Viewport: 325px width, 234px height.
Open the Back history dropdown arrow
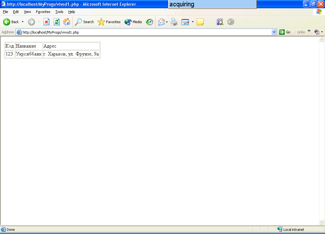23,22
